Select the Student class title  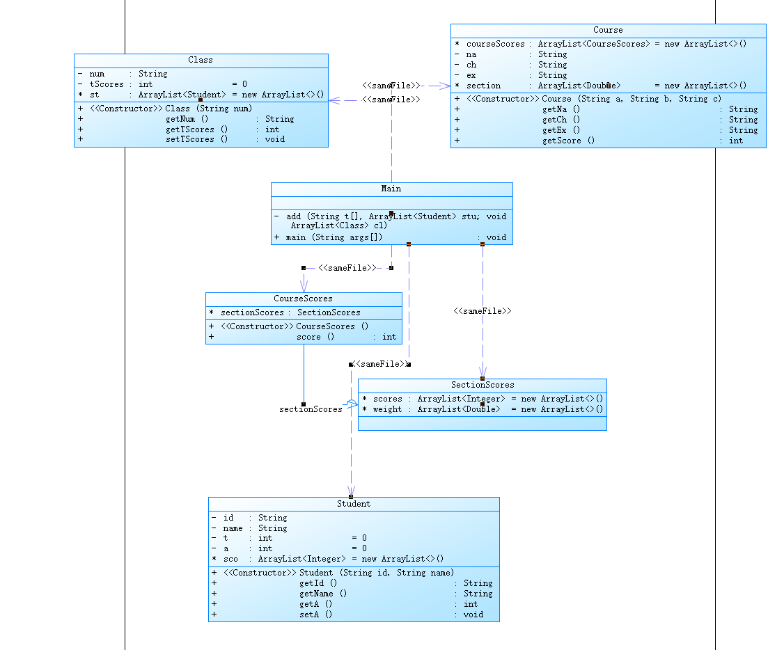[x=354, y=504]
